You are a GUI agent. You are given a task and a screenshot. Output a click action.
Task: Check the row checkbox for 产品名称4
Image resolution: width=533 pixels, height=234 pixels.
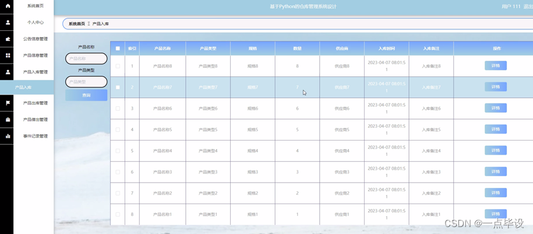point(118,151)
